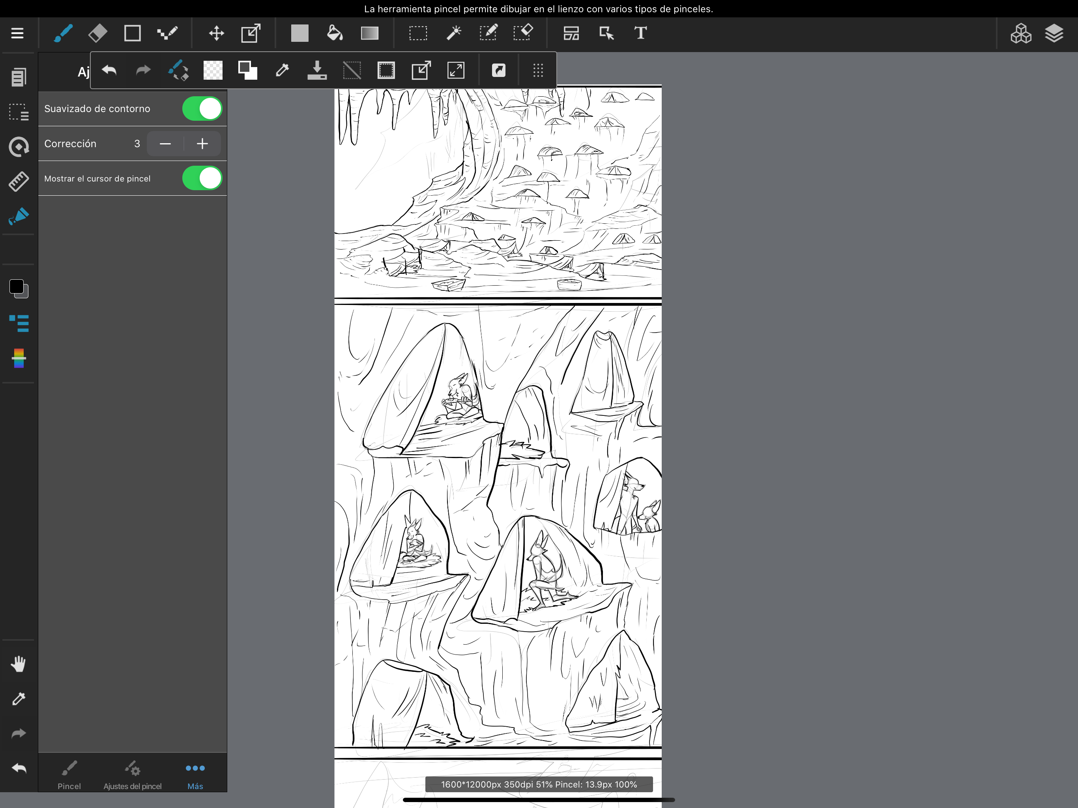1078x808 pixels.
Task: Increase Corrección with plus button
Action: (202, 144)
